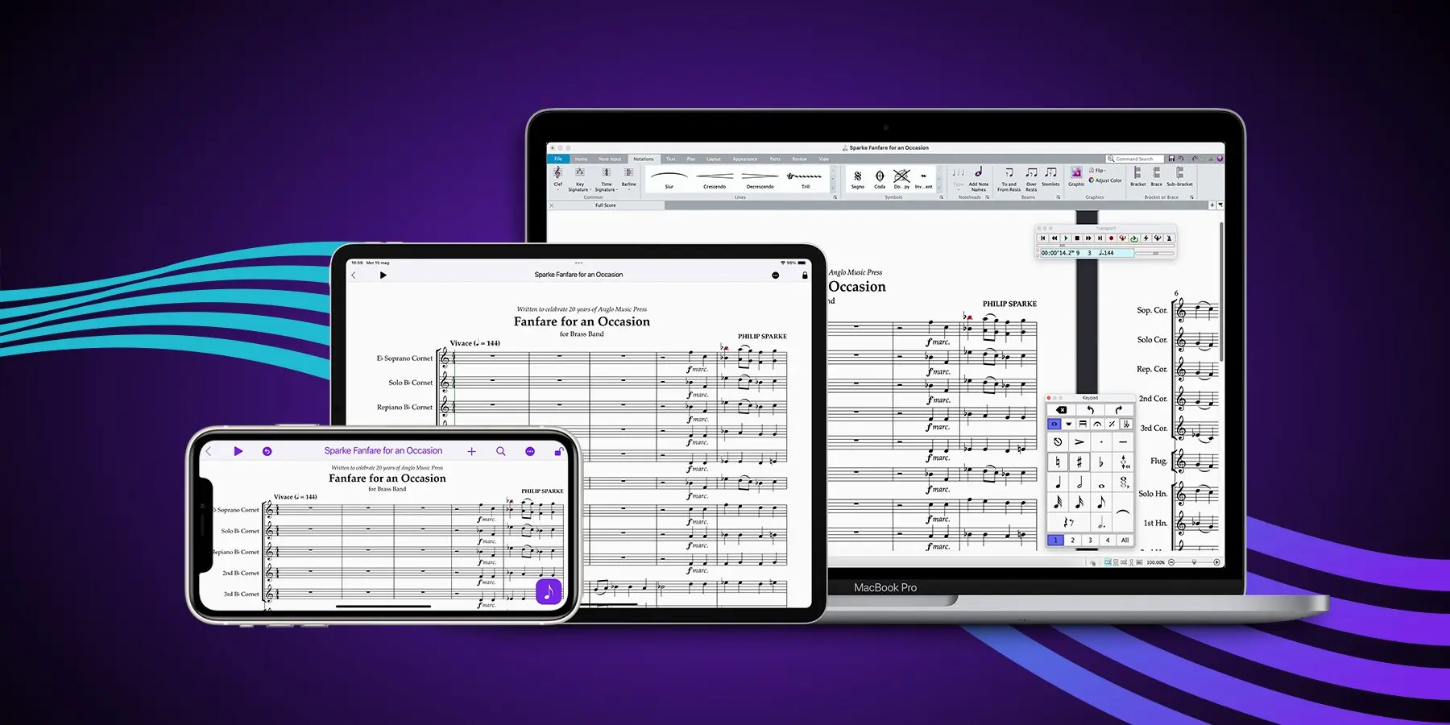
Task: Select the sharp accidental on the Keypad
Action: click(1079, 462)
